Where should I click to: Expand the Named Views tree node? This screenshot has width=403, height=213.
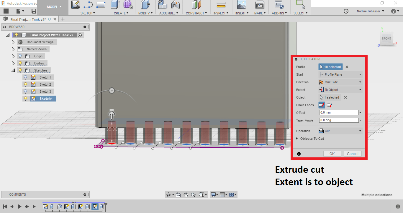[x=13, y=49]
